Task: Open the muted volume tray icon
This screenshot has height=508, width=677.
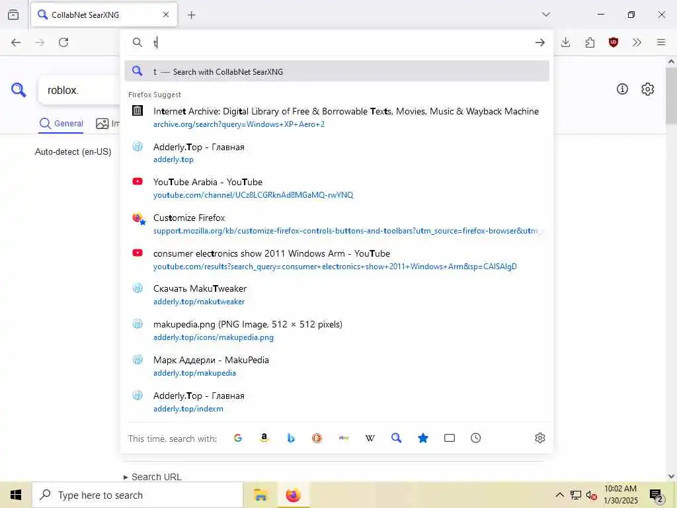Action: pyautogui.click(x=592, y=495)
